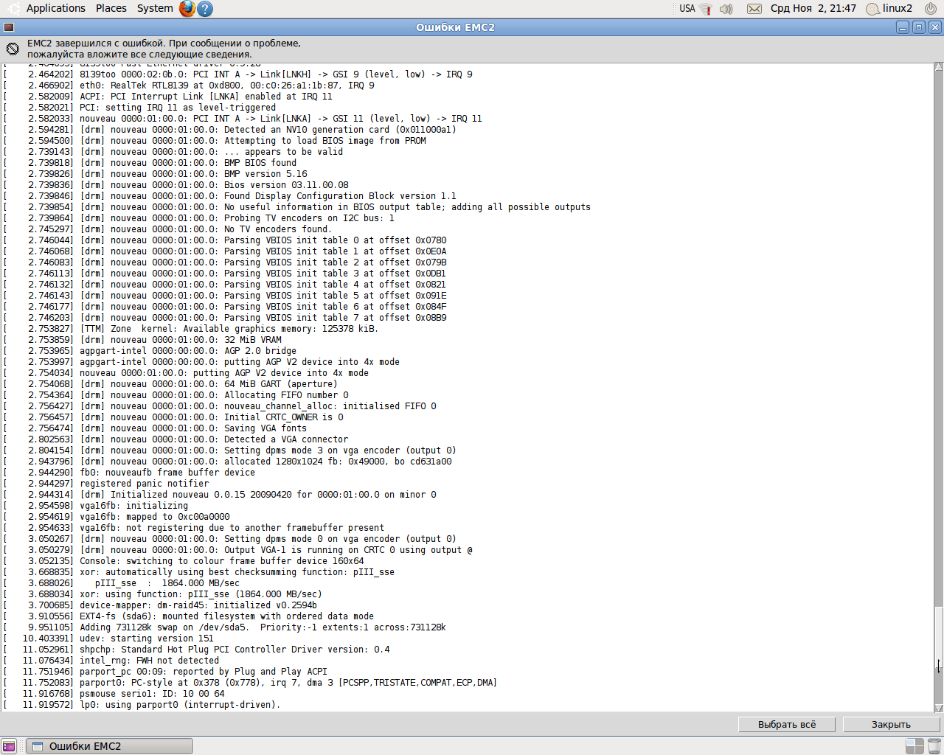
Task: Open the Places menu
Action: tap(111, 8)
